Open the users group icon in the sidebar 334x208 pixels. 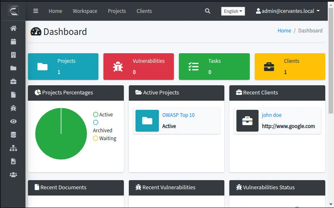click(x=13, y=175)
